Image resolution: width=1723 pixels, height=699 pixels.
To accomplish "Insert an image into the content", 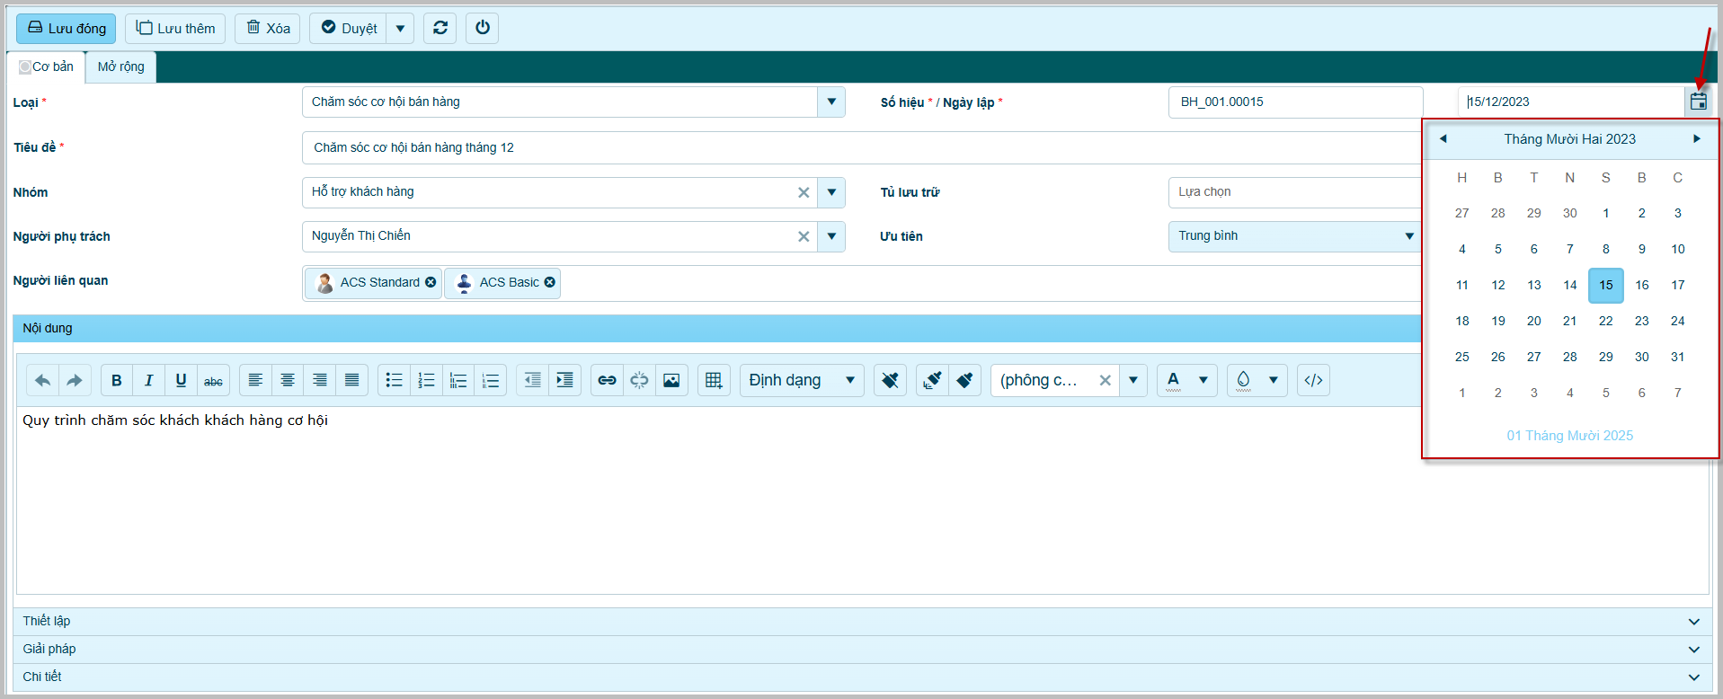I will (x=671, y=380).
